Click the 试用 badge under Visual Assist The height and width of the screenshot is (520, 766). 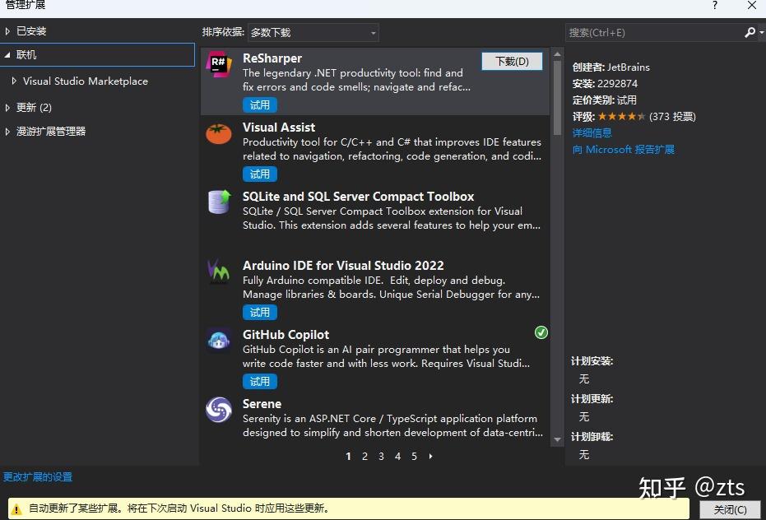pyautogui.click(x=260, y=174)
